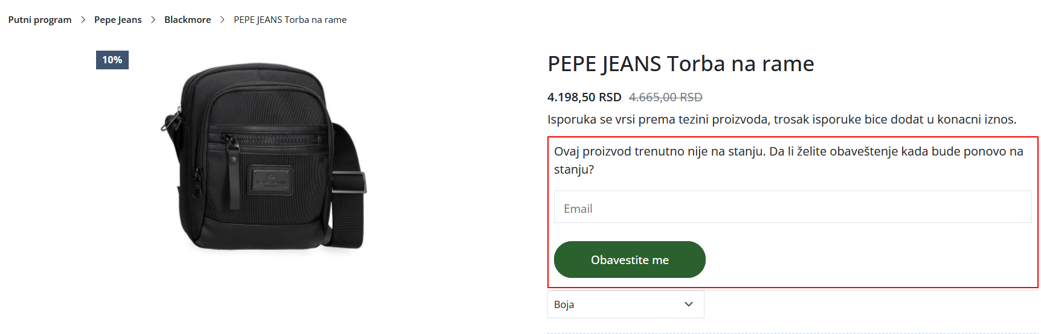Click the crossed-out 4.665,00 RSD price

point(665,97)
